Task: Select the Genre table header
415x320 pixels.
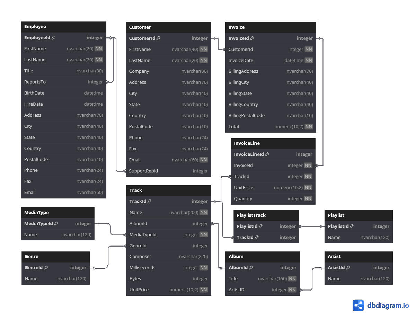Action: (55, 257)
